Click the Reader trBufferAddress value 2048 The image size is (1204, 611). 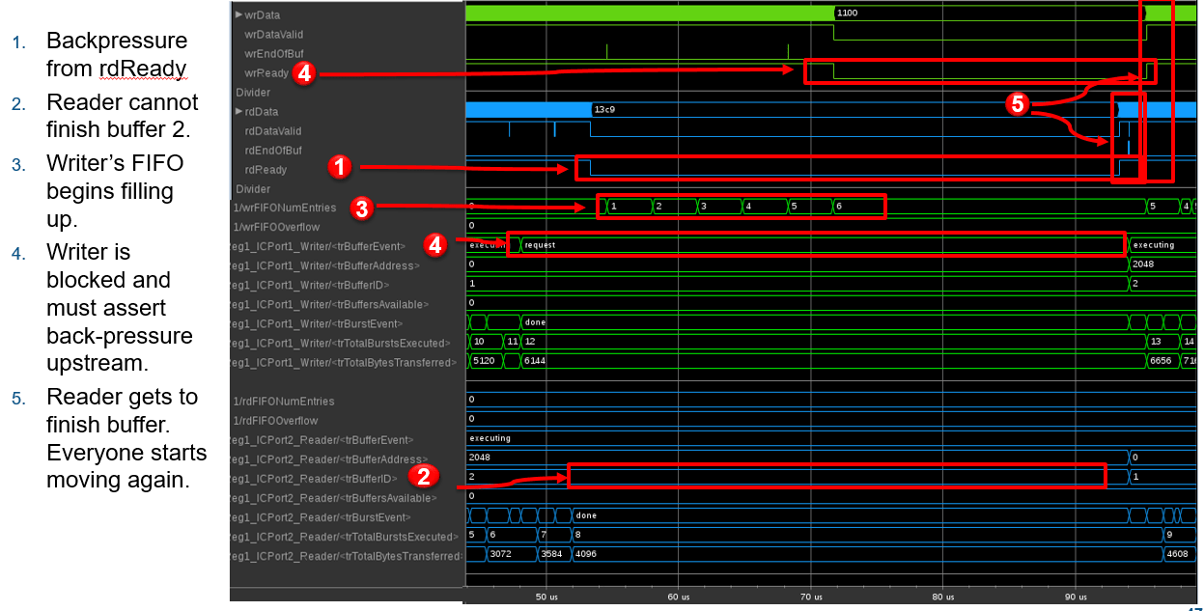click(x=479, y=458)
